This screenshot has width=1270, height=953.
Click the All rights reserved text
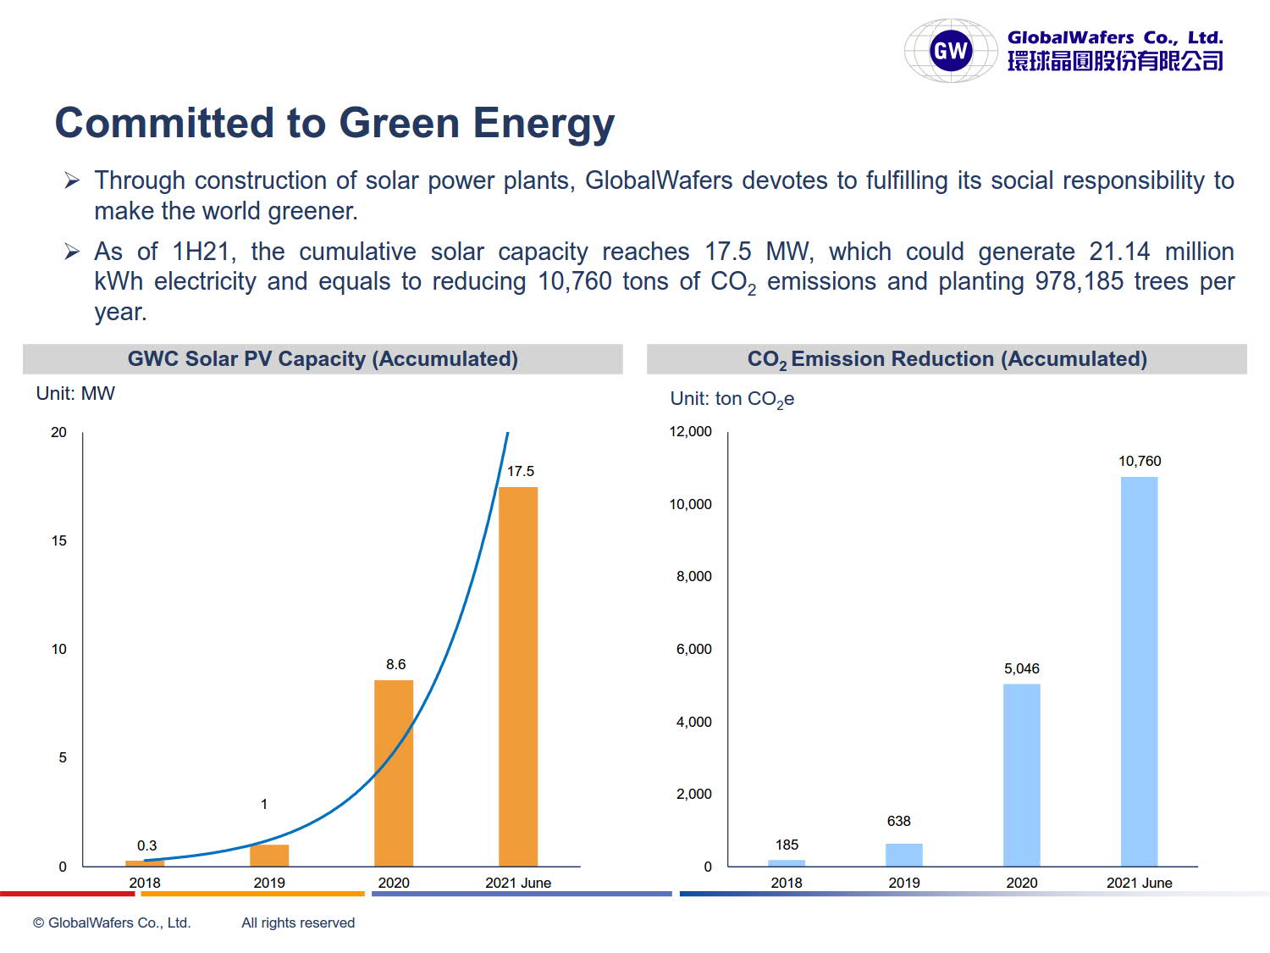point(298,923)
